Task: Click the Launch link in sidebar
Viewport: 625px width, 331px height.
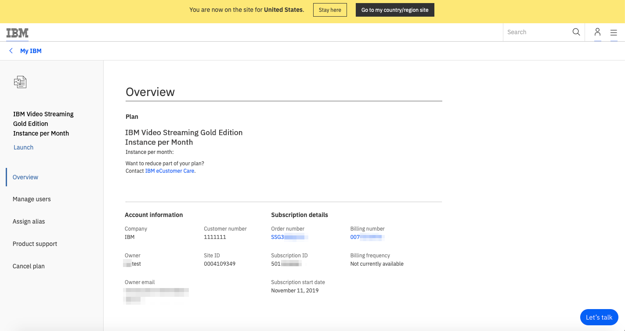Action: 23,147
